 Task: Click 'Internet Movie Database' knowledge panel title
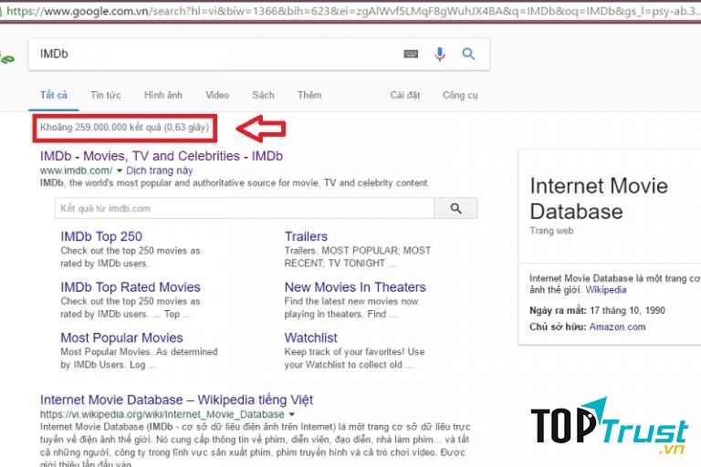(x=599, y=199)
